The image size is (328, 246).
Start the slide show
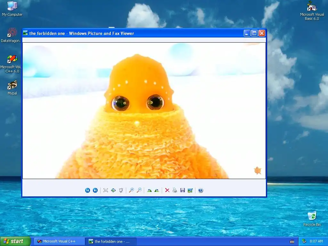[121, 190]
